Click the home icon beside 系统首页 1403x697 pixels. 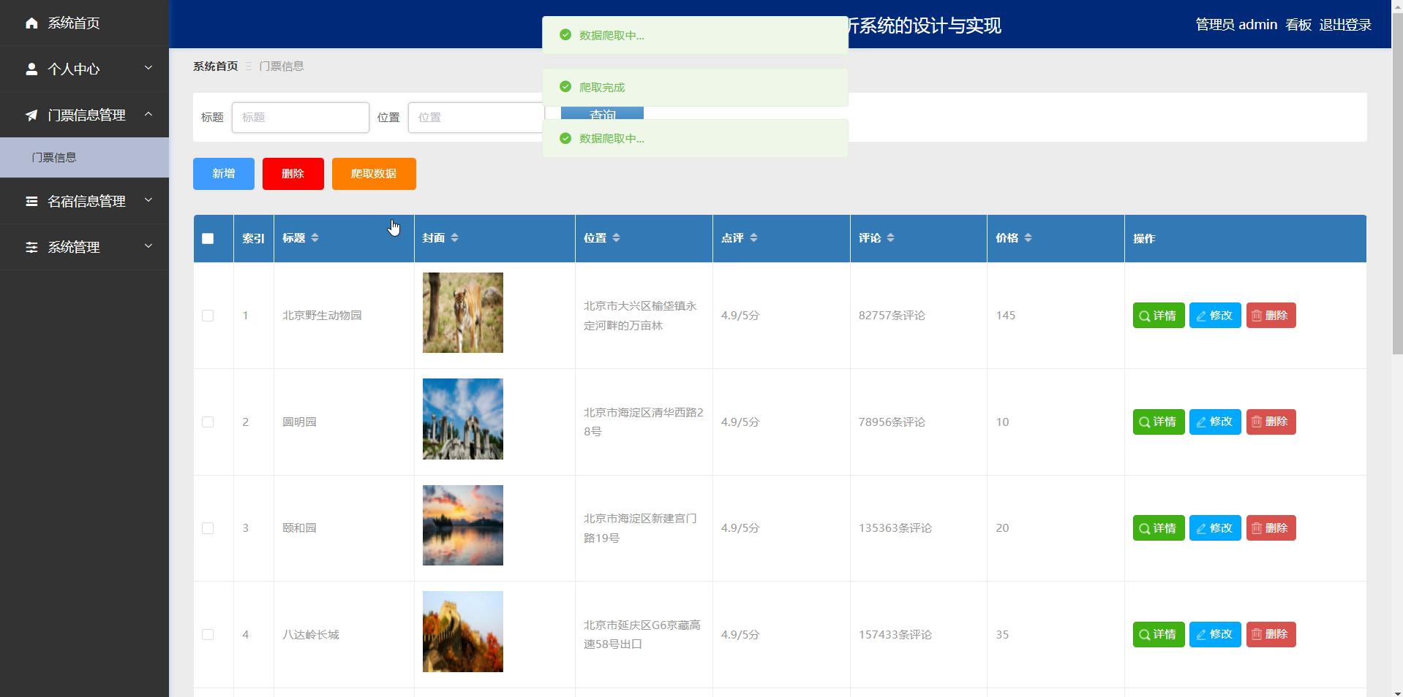coord(31,23)
